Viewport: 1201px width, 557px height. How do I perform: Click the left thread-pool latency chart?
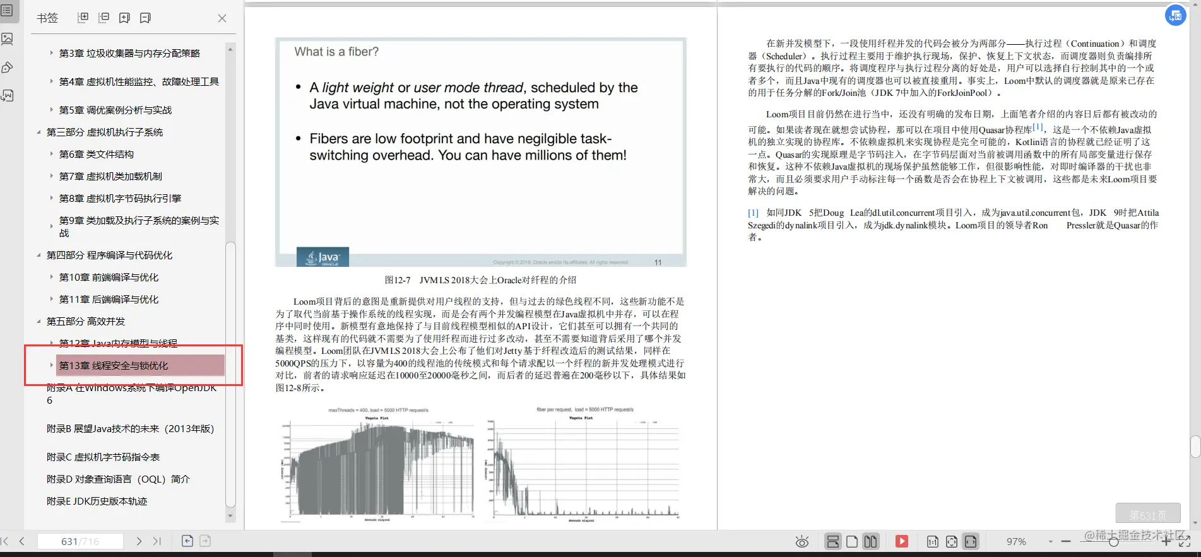coord(377,465)
